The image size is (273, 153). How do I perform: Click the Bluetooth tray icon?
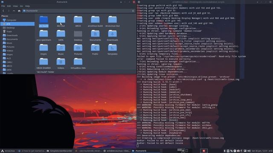tap(224, 151)
